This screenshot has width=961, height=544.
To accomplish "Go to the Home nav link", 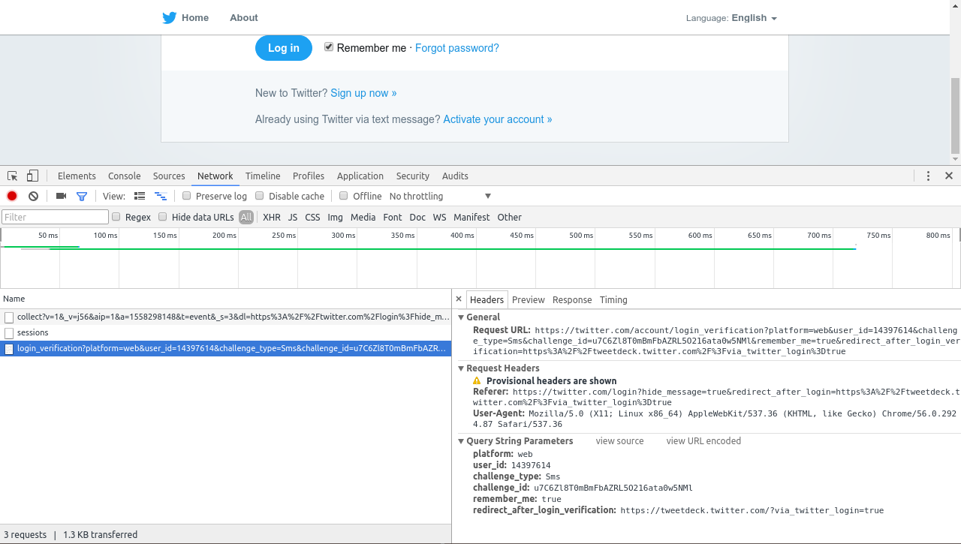I will [x=195, y=18].
